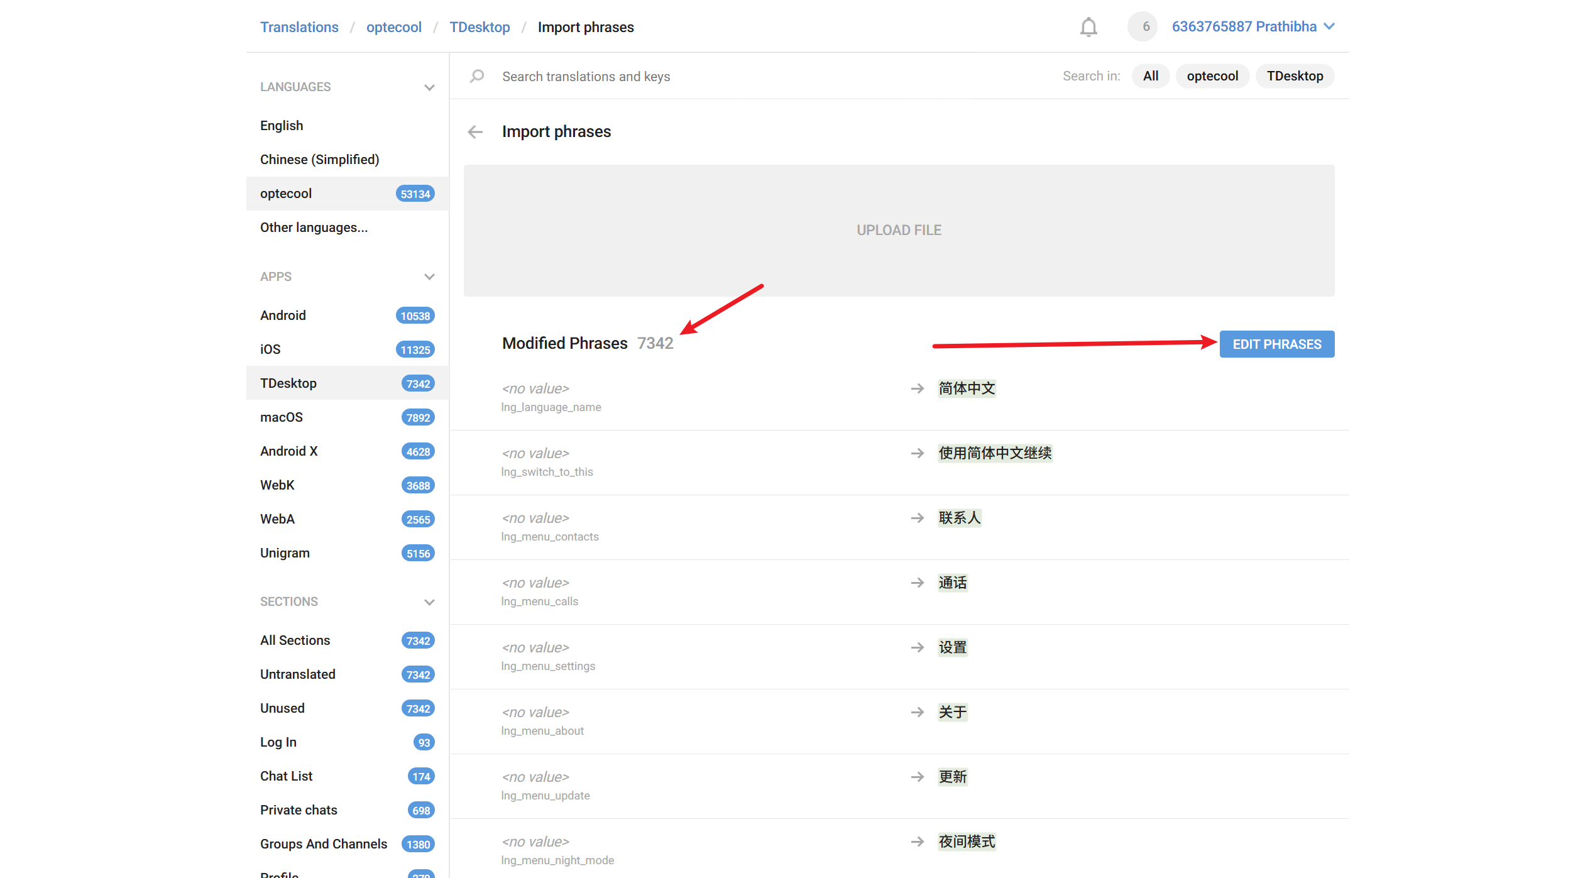Open the Untranslated section

point(298,674)
